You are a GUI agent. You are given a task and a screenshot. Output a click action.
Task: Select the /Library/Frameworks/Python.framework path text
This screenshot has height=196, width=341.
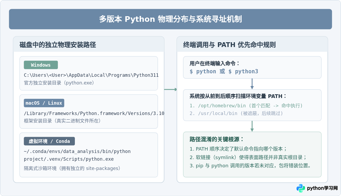coord(94,113)
